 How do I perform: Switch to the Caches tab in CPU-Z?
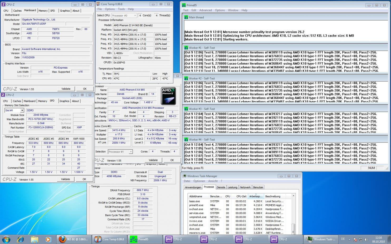(x=17, y=11)
